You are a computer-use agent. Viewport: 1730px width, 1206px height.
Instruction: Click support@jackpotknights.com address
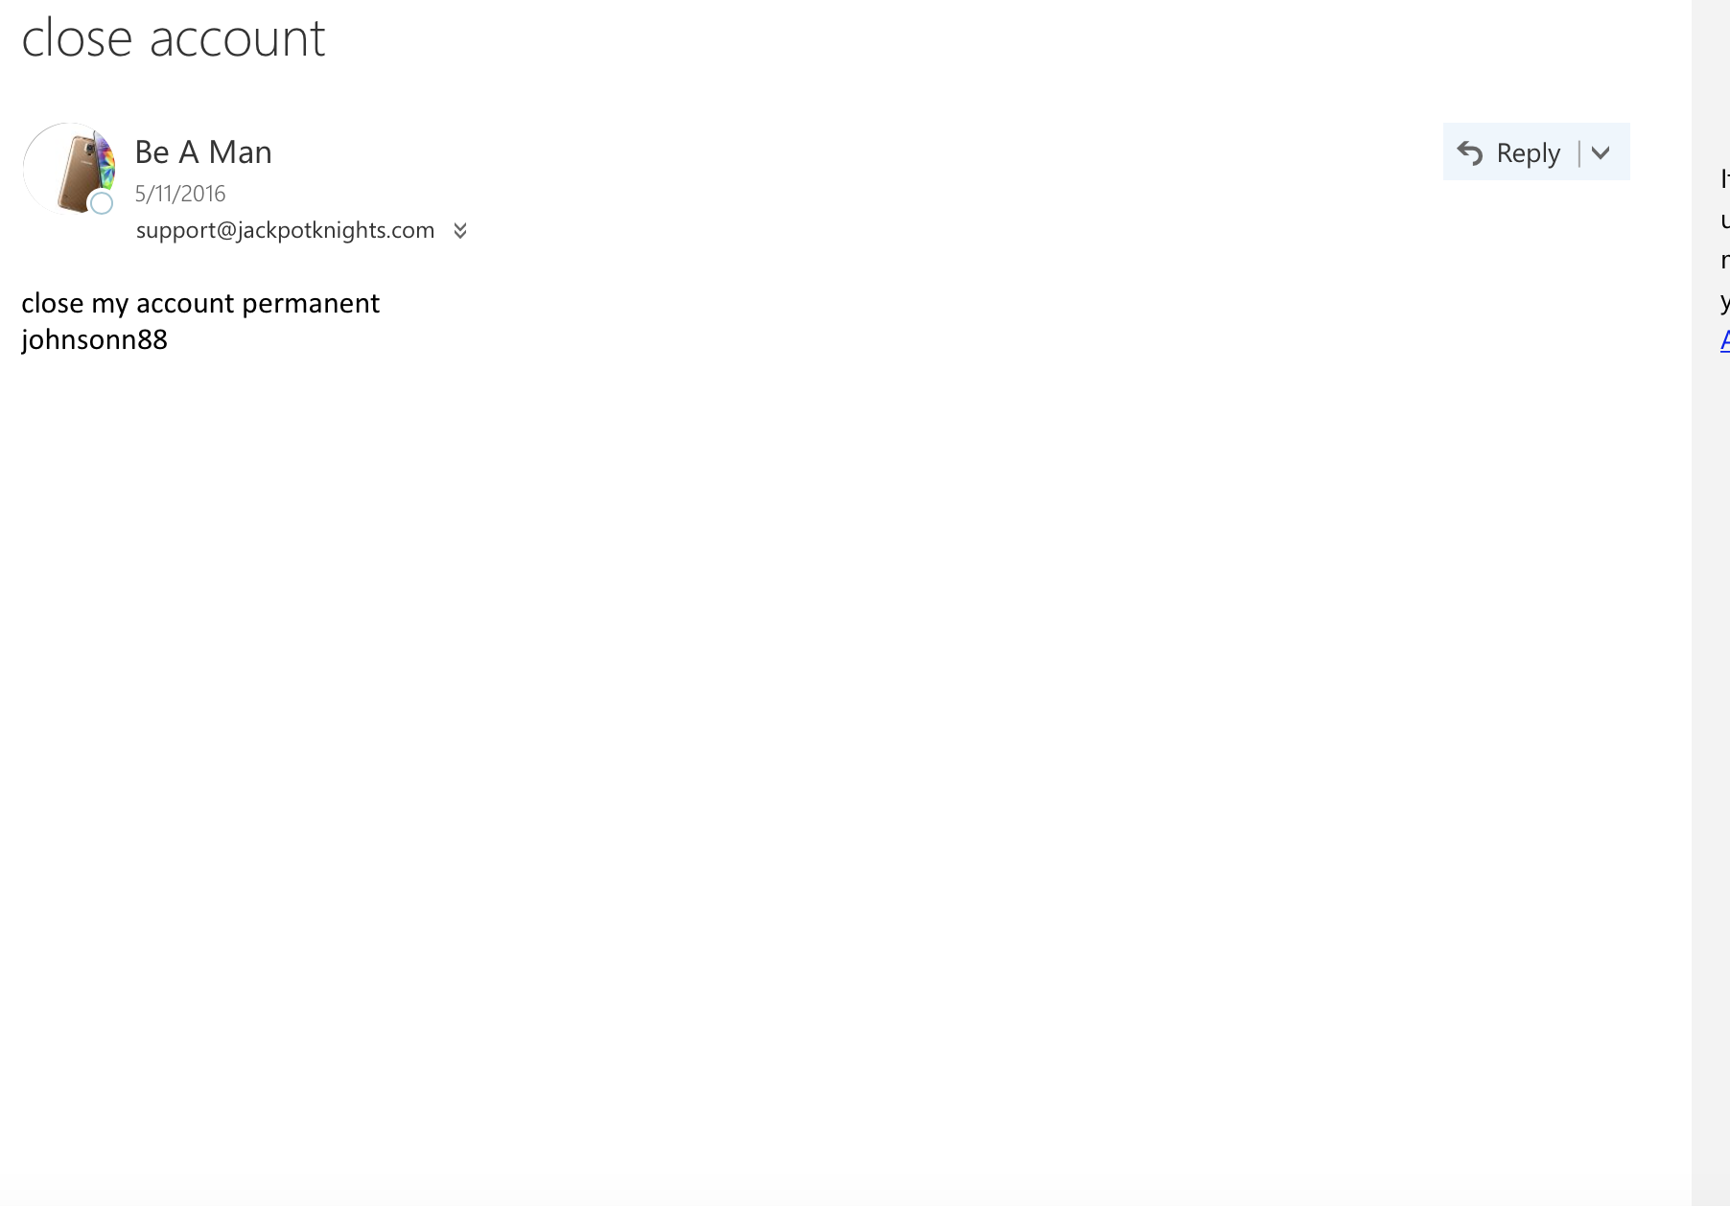[x=285, y=230]
